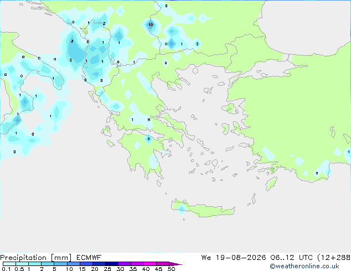The height and width of the screenshot is (271, 351).
Task: Select the 2 to 5 mm legend swatch
Action: 48,264
